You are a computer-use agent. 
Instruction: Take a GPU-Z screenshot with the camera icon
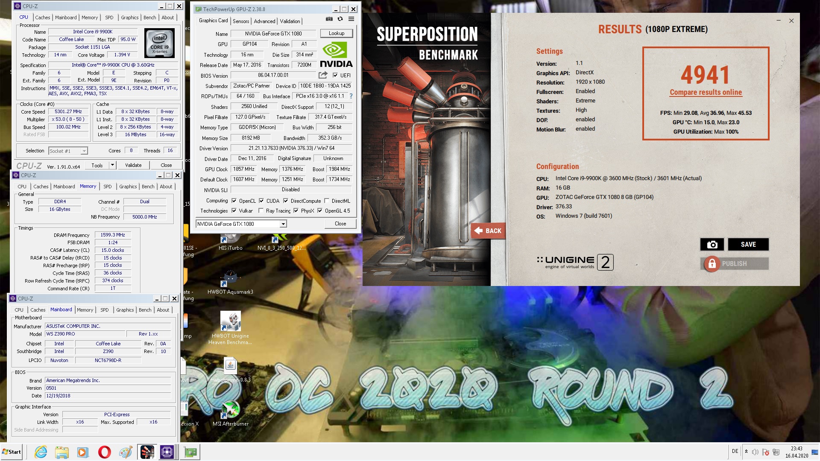pyautogui.click(x=329, y=19)
